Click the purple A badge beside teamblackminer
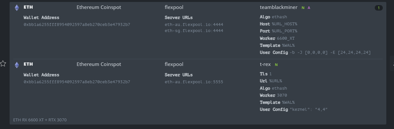This screenshot has height=129, width=394. (309, 8)
